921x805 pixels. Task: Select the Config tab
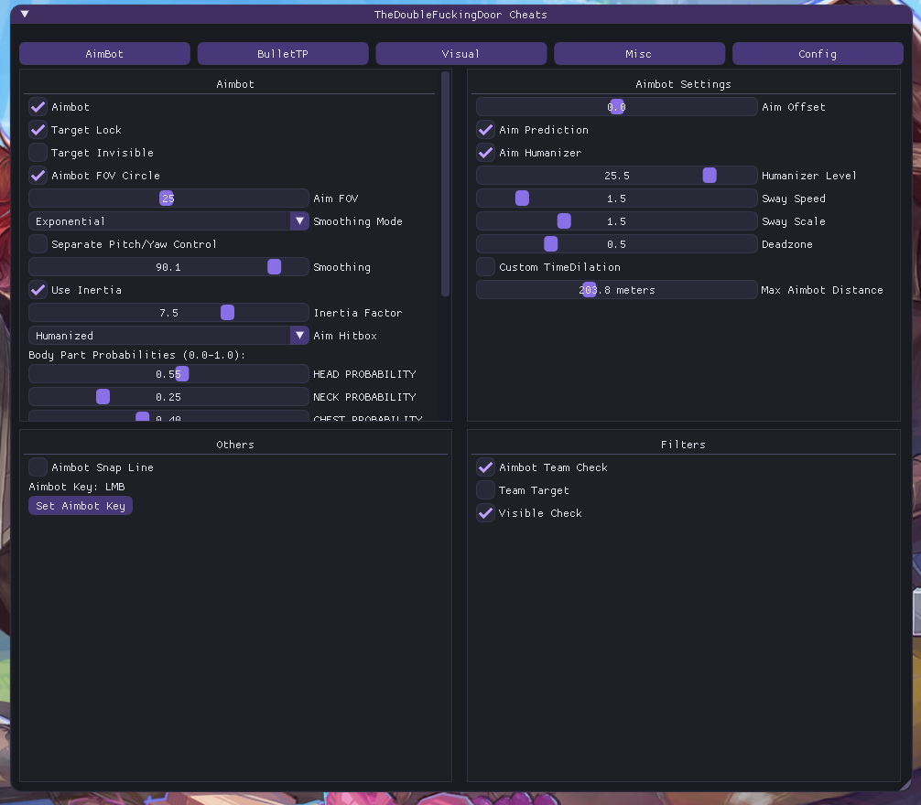click(x=818, y=54)
